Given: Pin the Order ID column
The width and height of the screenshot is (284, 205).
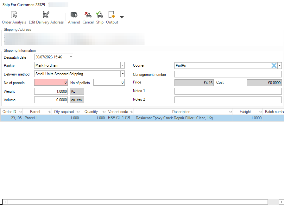Looking at the screenshot, I should point(21,112).
